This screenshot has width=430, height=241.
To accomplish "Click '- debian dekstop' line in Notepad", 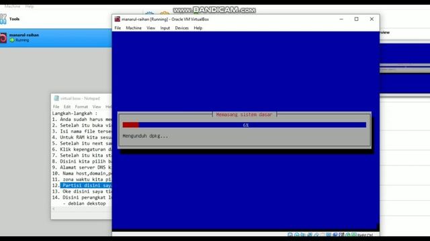I will [84, 204].
